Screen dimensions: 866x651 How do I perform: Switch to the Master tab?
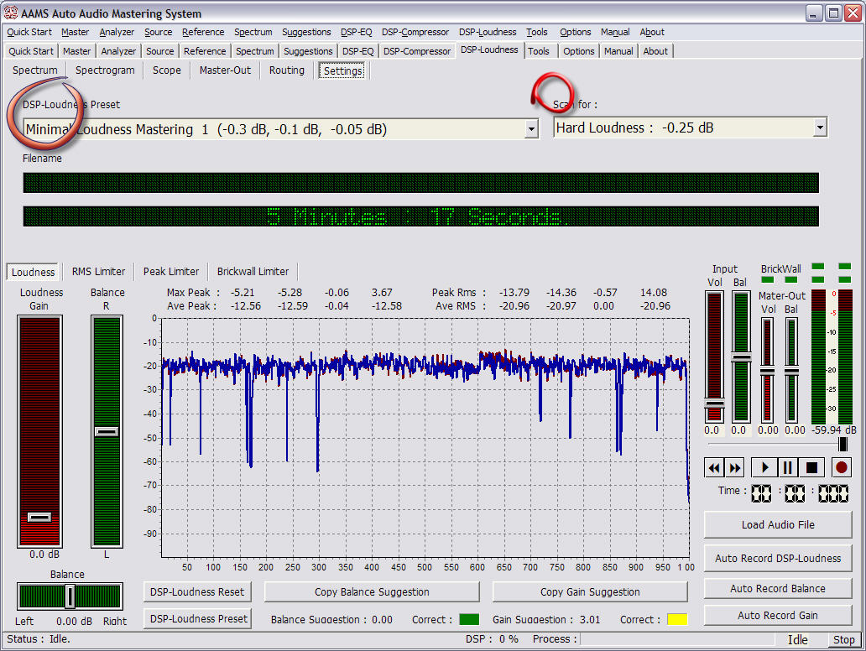point(76,51)
